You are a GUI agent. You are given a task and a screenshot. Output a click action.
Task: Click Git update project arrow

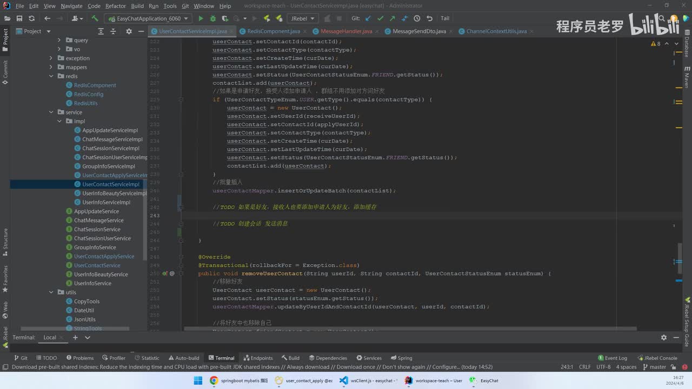pyautogui.click(x=368, y=18)
